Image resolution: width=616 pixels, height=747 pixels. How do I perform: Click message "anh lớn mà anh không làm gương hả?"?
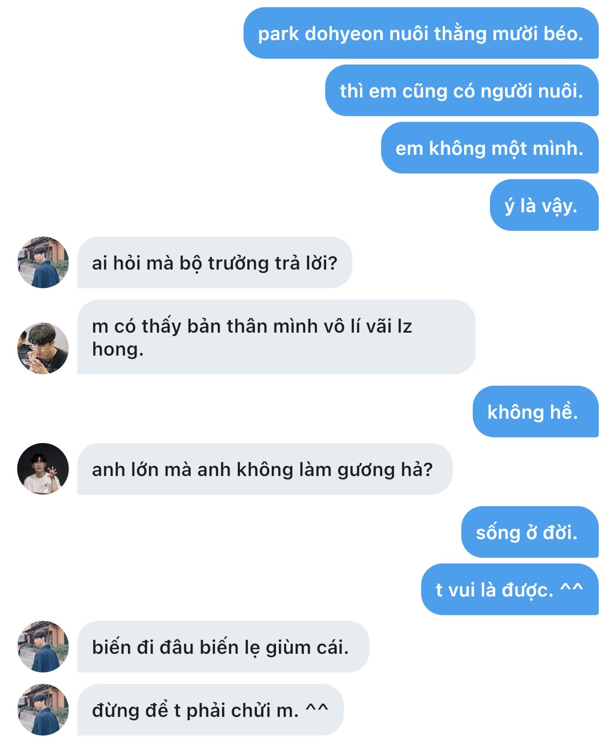[x=265, y=469]
